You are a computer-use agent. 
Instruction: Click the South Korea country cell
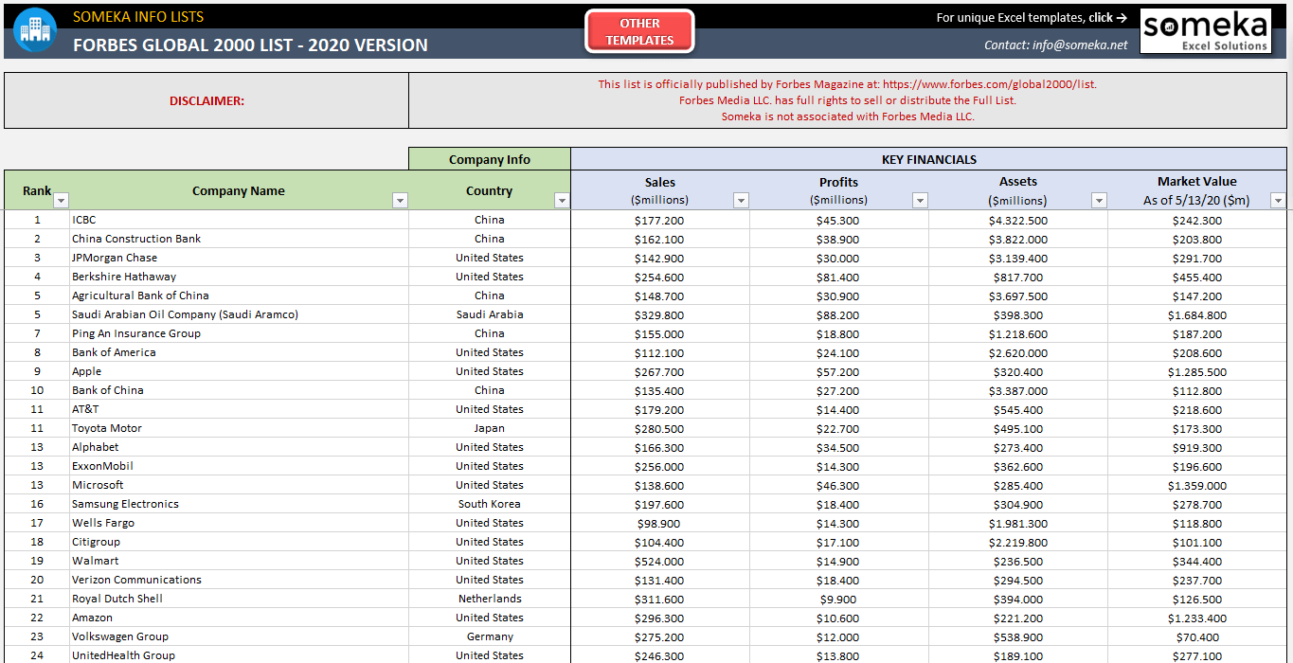click(490, 504)
